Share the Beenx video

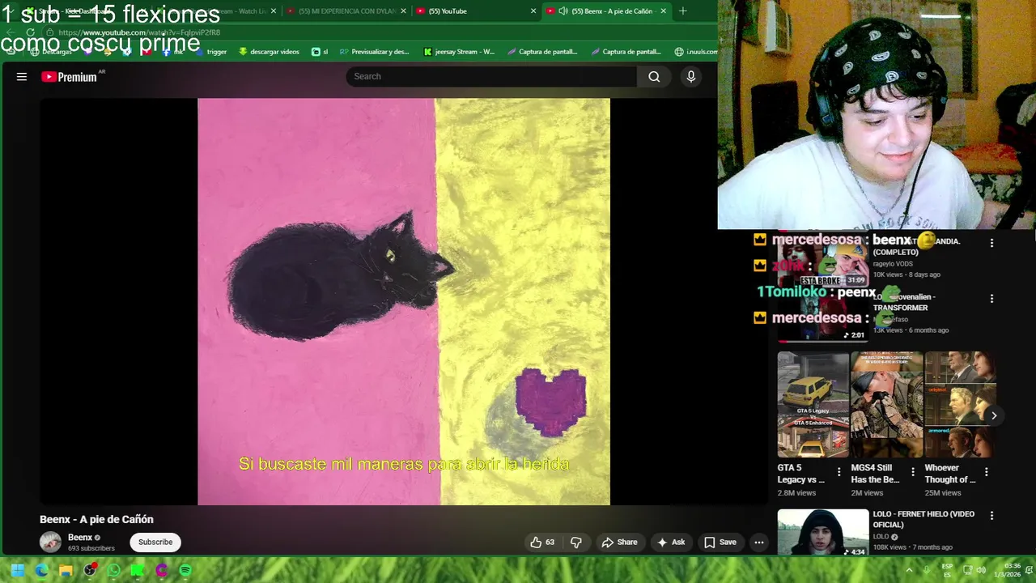pyautogui.click(x=619, y=543)
